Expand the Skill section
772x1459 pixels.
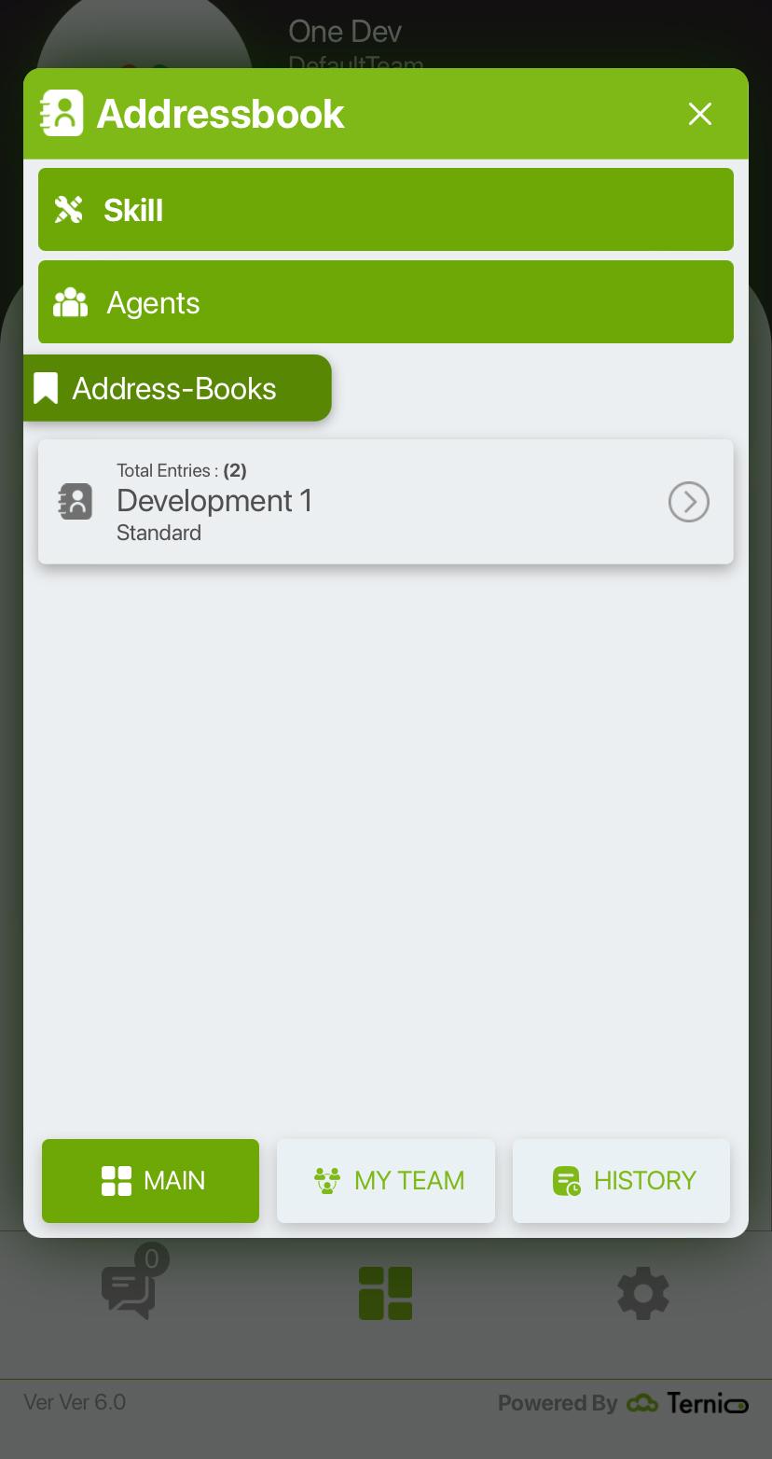coord(386,210)
